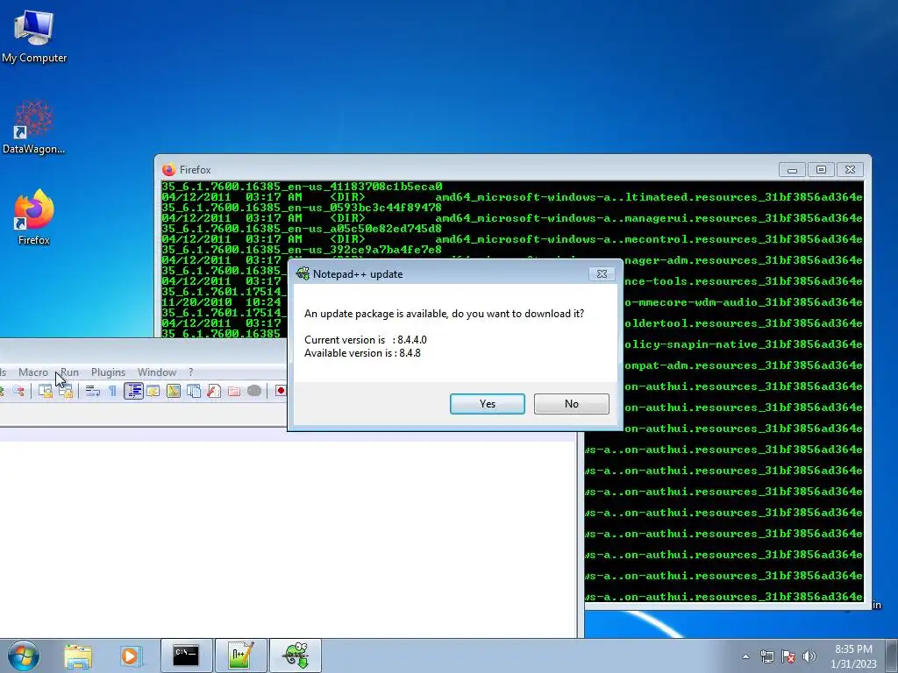Image resolution: width=898 pixels, height=673 pixels.
Task: Switch to the Notepad++ taskbar button
Action: coord(240,655)
